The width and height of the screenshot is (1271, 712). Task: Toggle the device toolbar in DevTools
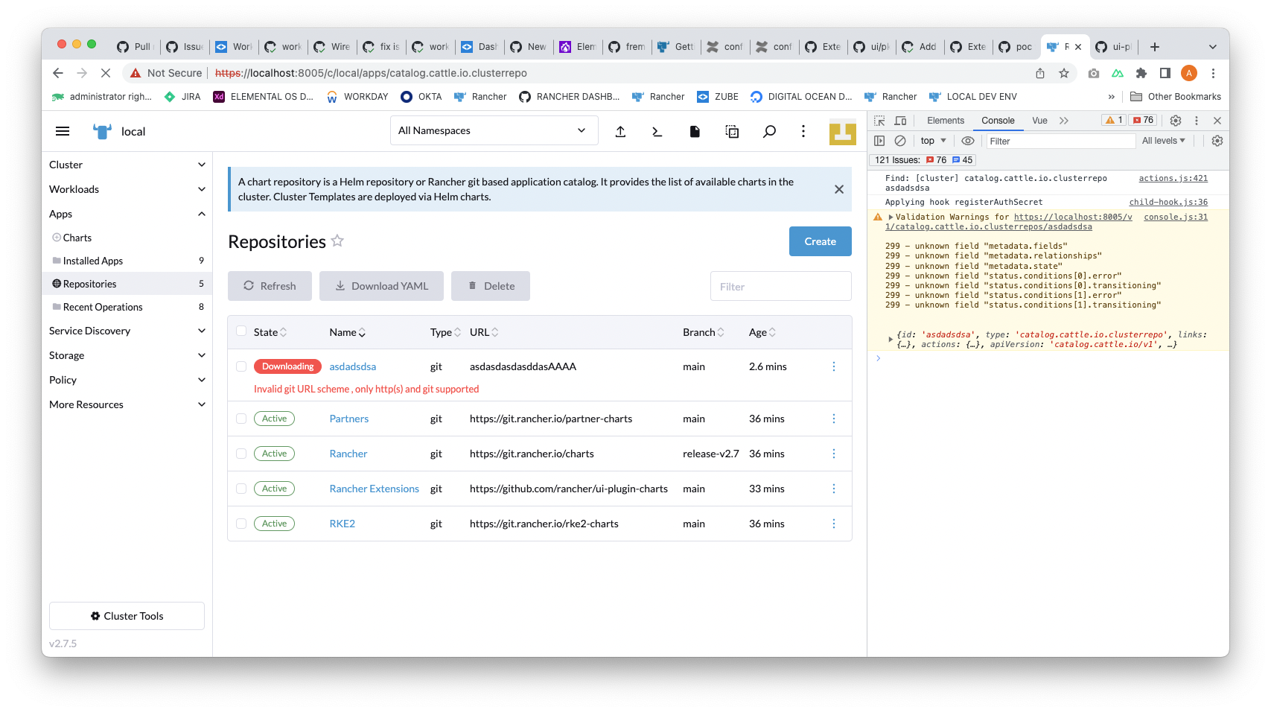point(900,120)
